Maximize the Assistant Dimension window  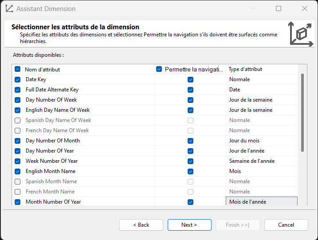pyautogui.click(x=279, y=8)
